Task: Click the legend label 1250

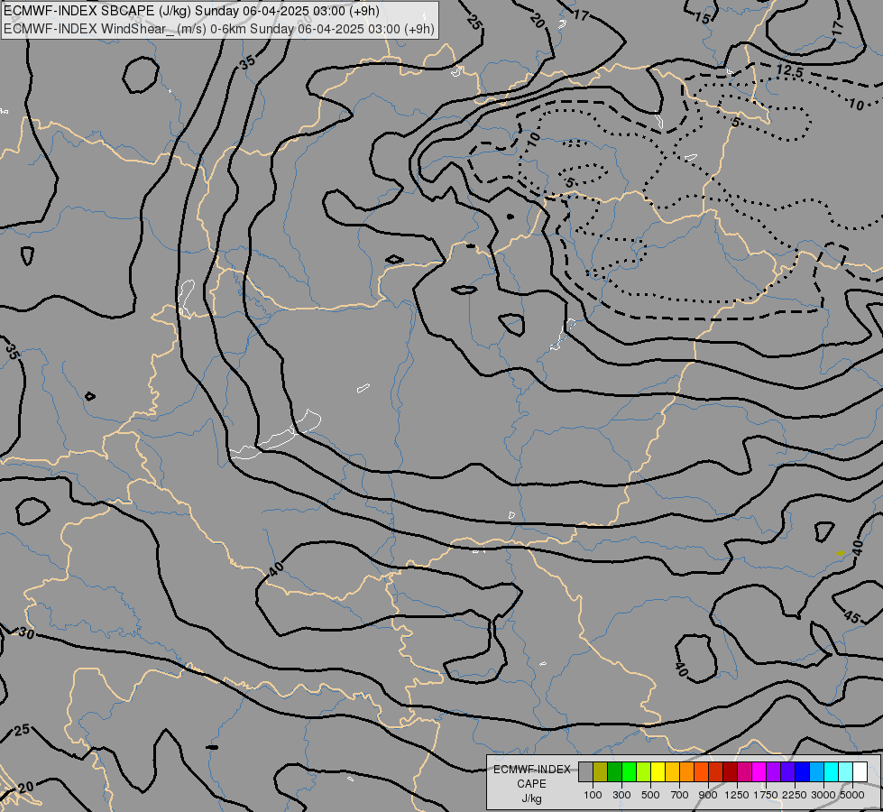Action: tap(737, 795)
